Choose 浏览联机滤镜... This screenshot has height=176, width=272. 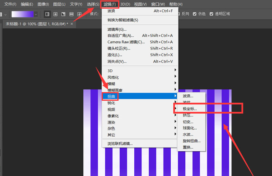pos(140,143)
